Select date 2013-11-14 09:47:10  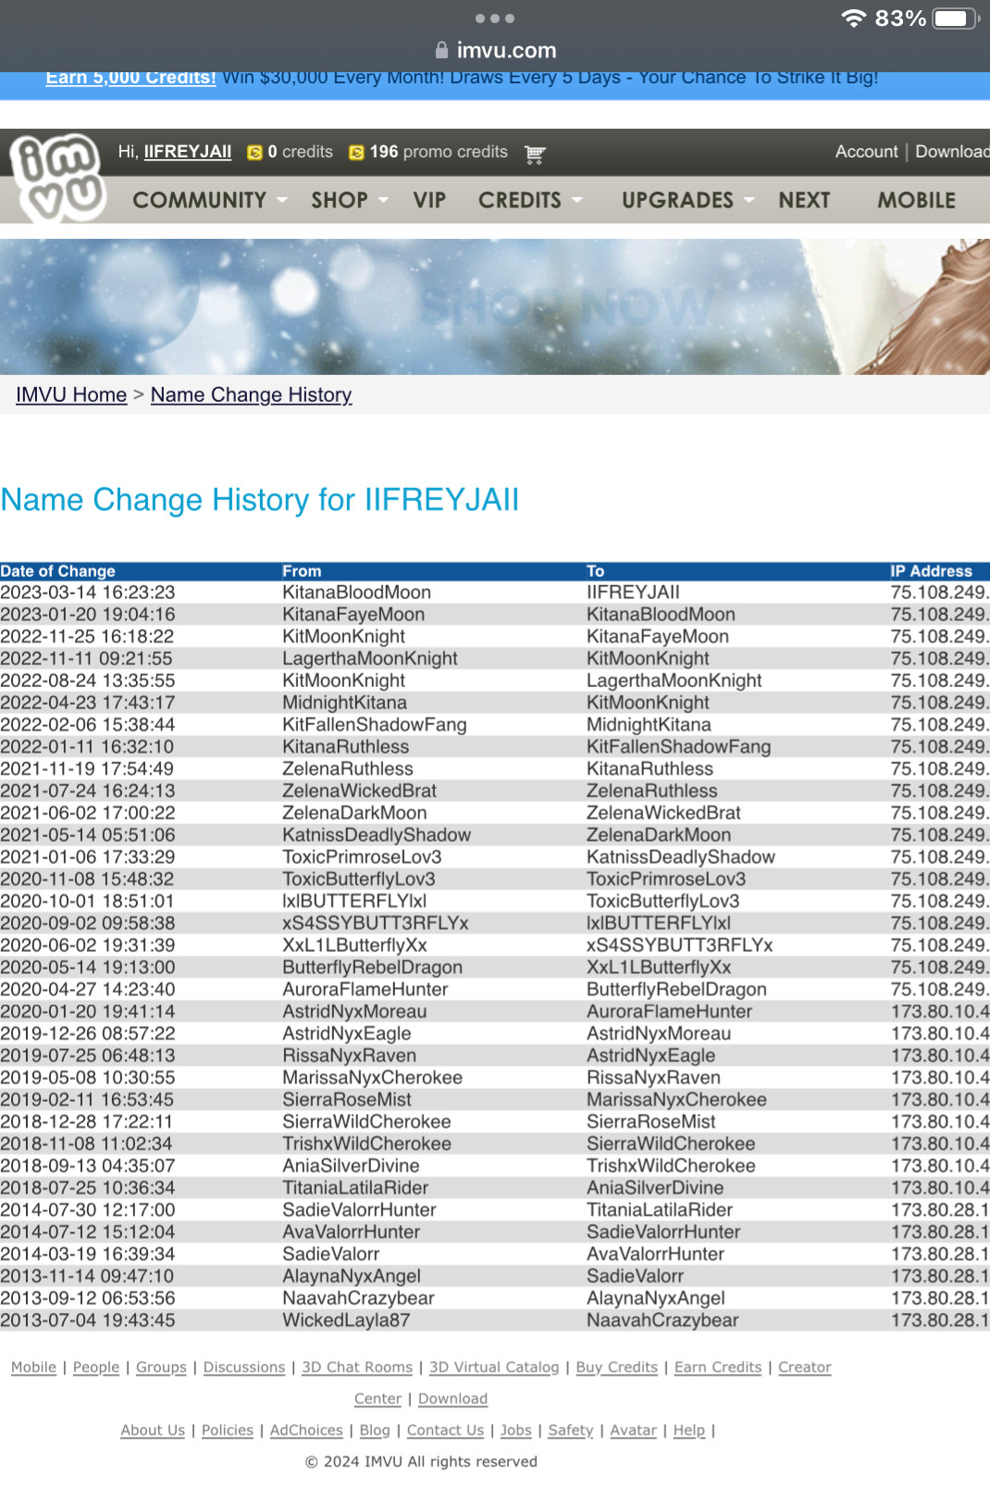tap(87, 1276)
